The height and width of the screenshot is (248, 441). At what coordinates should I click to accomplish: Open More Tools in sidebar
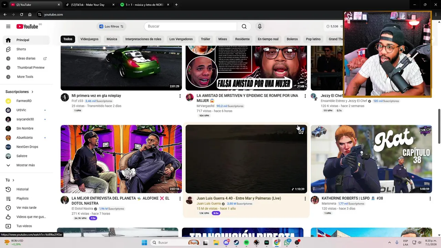[x=26, y=77]
